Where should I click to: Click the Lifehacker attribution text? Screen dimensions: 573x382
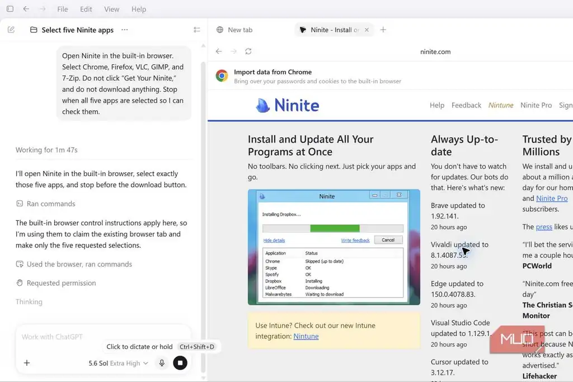click(x=539, y=376)
